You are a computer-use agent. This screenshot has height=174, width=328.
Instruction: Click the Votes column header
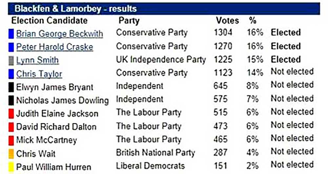click(x=227, y=20)
